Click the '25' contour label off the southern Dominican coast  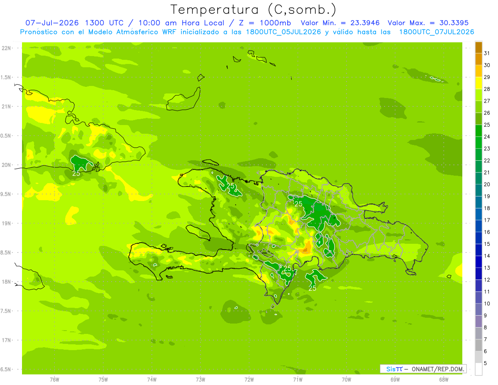tap(312, 288)
